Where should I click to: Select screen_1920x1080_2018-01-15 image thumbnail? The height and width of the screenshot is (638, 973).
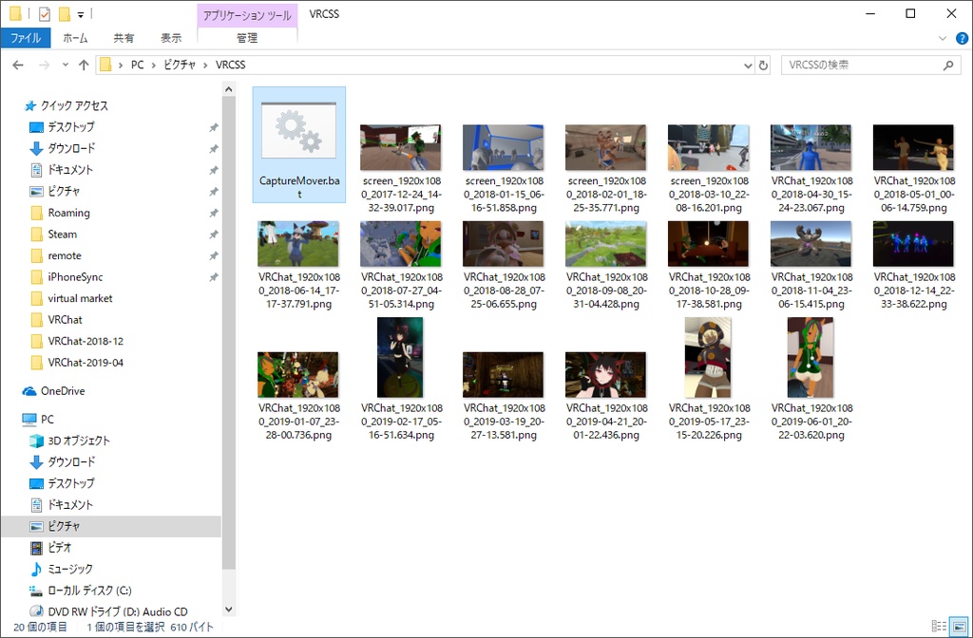[504, 147]
